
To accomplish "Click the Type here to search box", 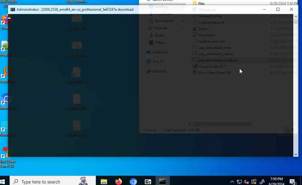I will click(53, 181).
